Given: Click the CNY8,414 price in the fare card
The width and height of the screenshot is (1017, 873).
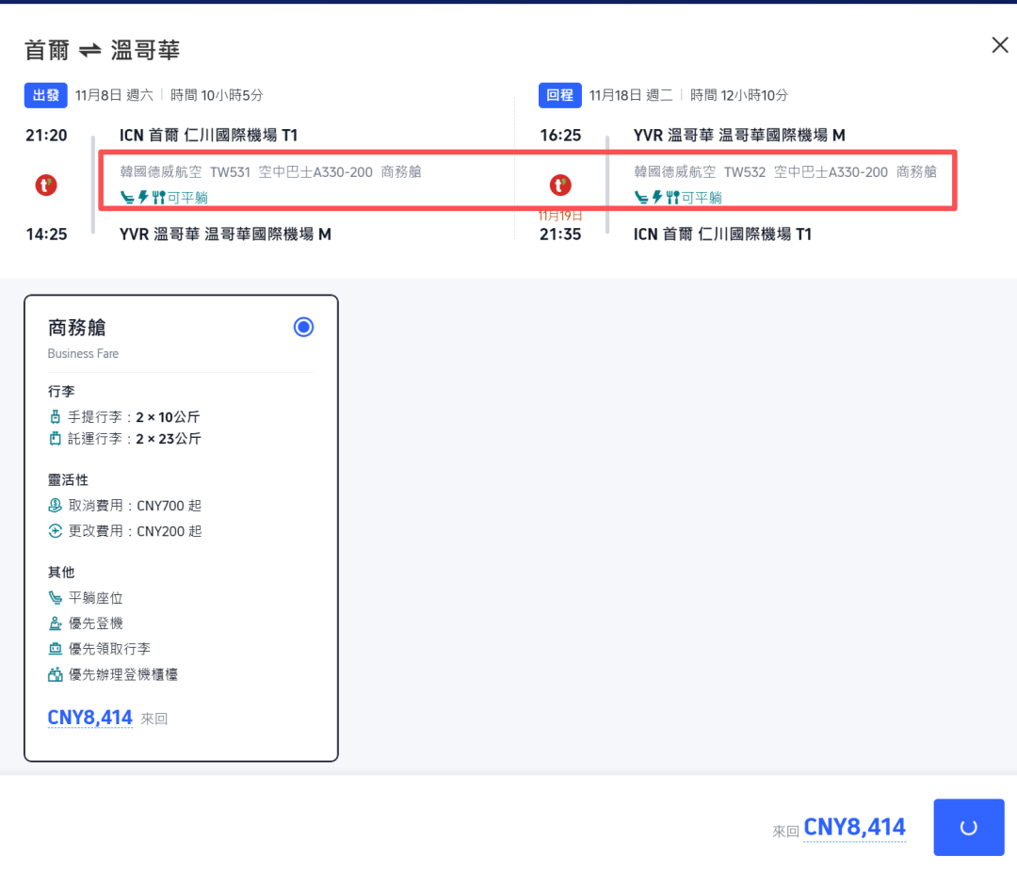Looking at the screenshot, I should [x=90, y=718].
